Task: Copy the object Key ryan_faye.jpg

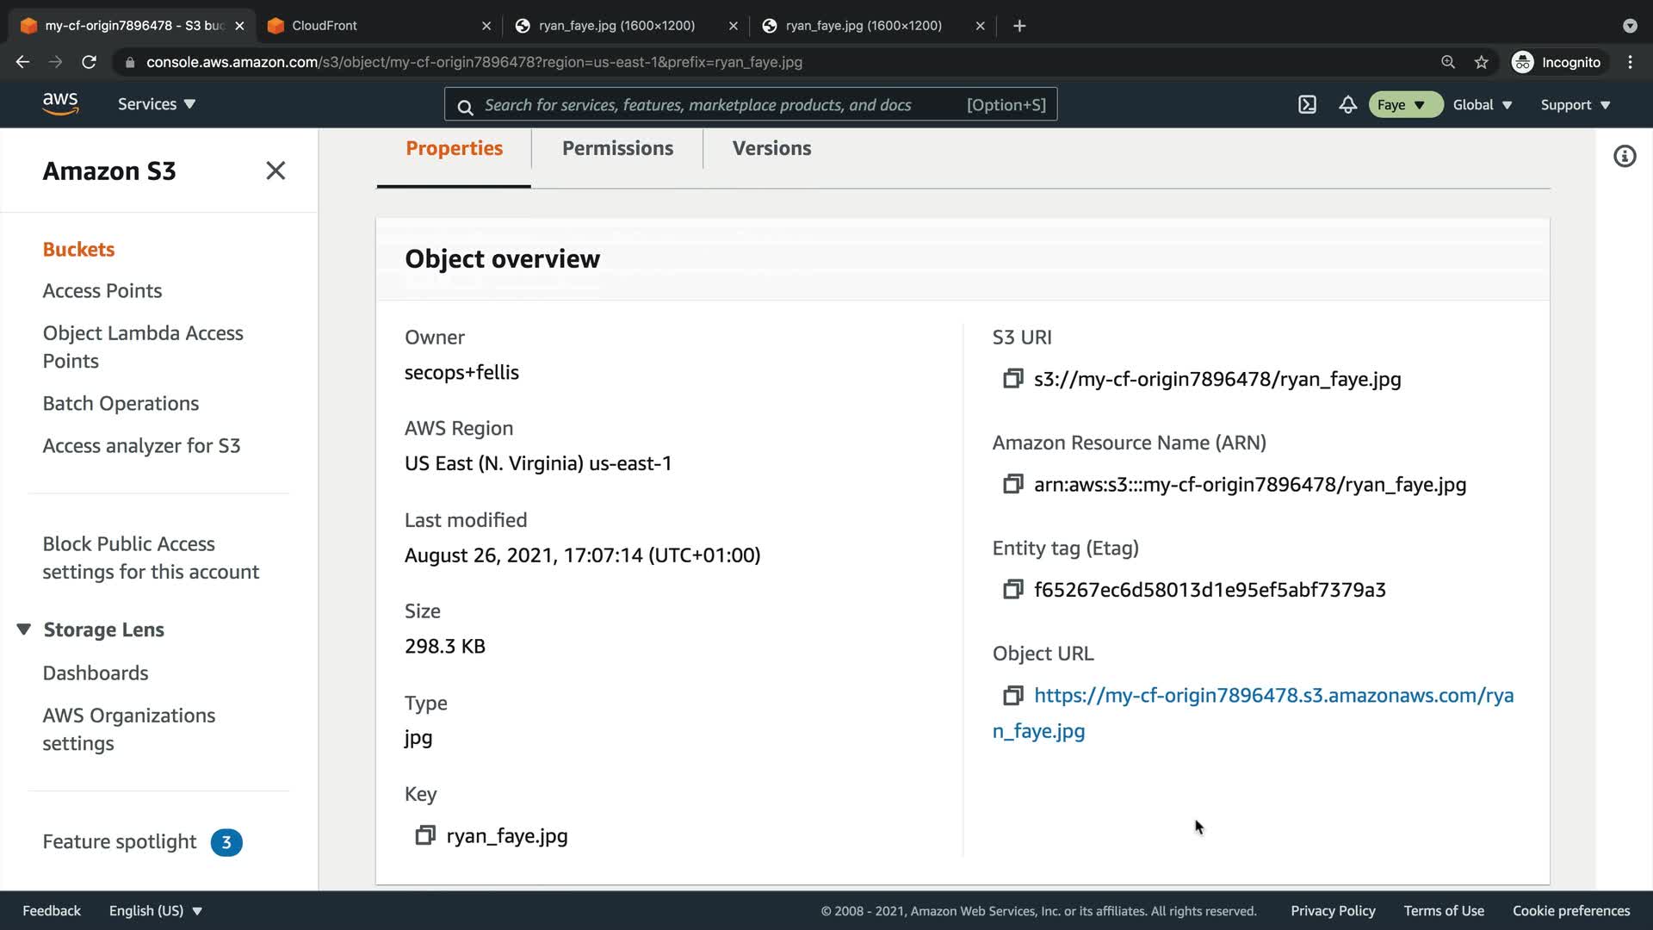Action: (x=424, y=835)
